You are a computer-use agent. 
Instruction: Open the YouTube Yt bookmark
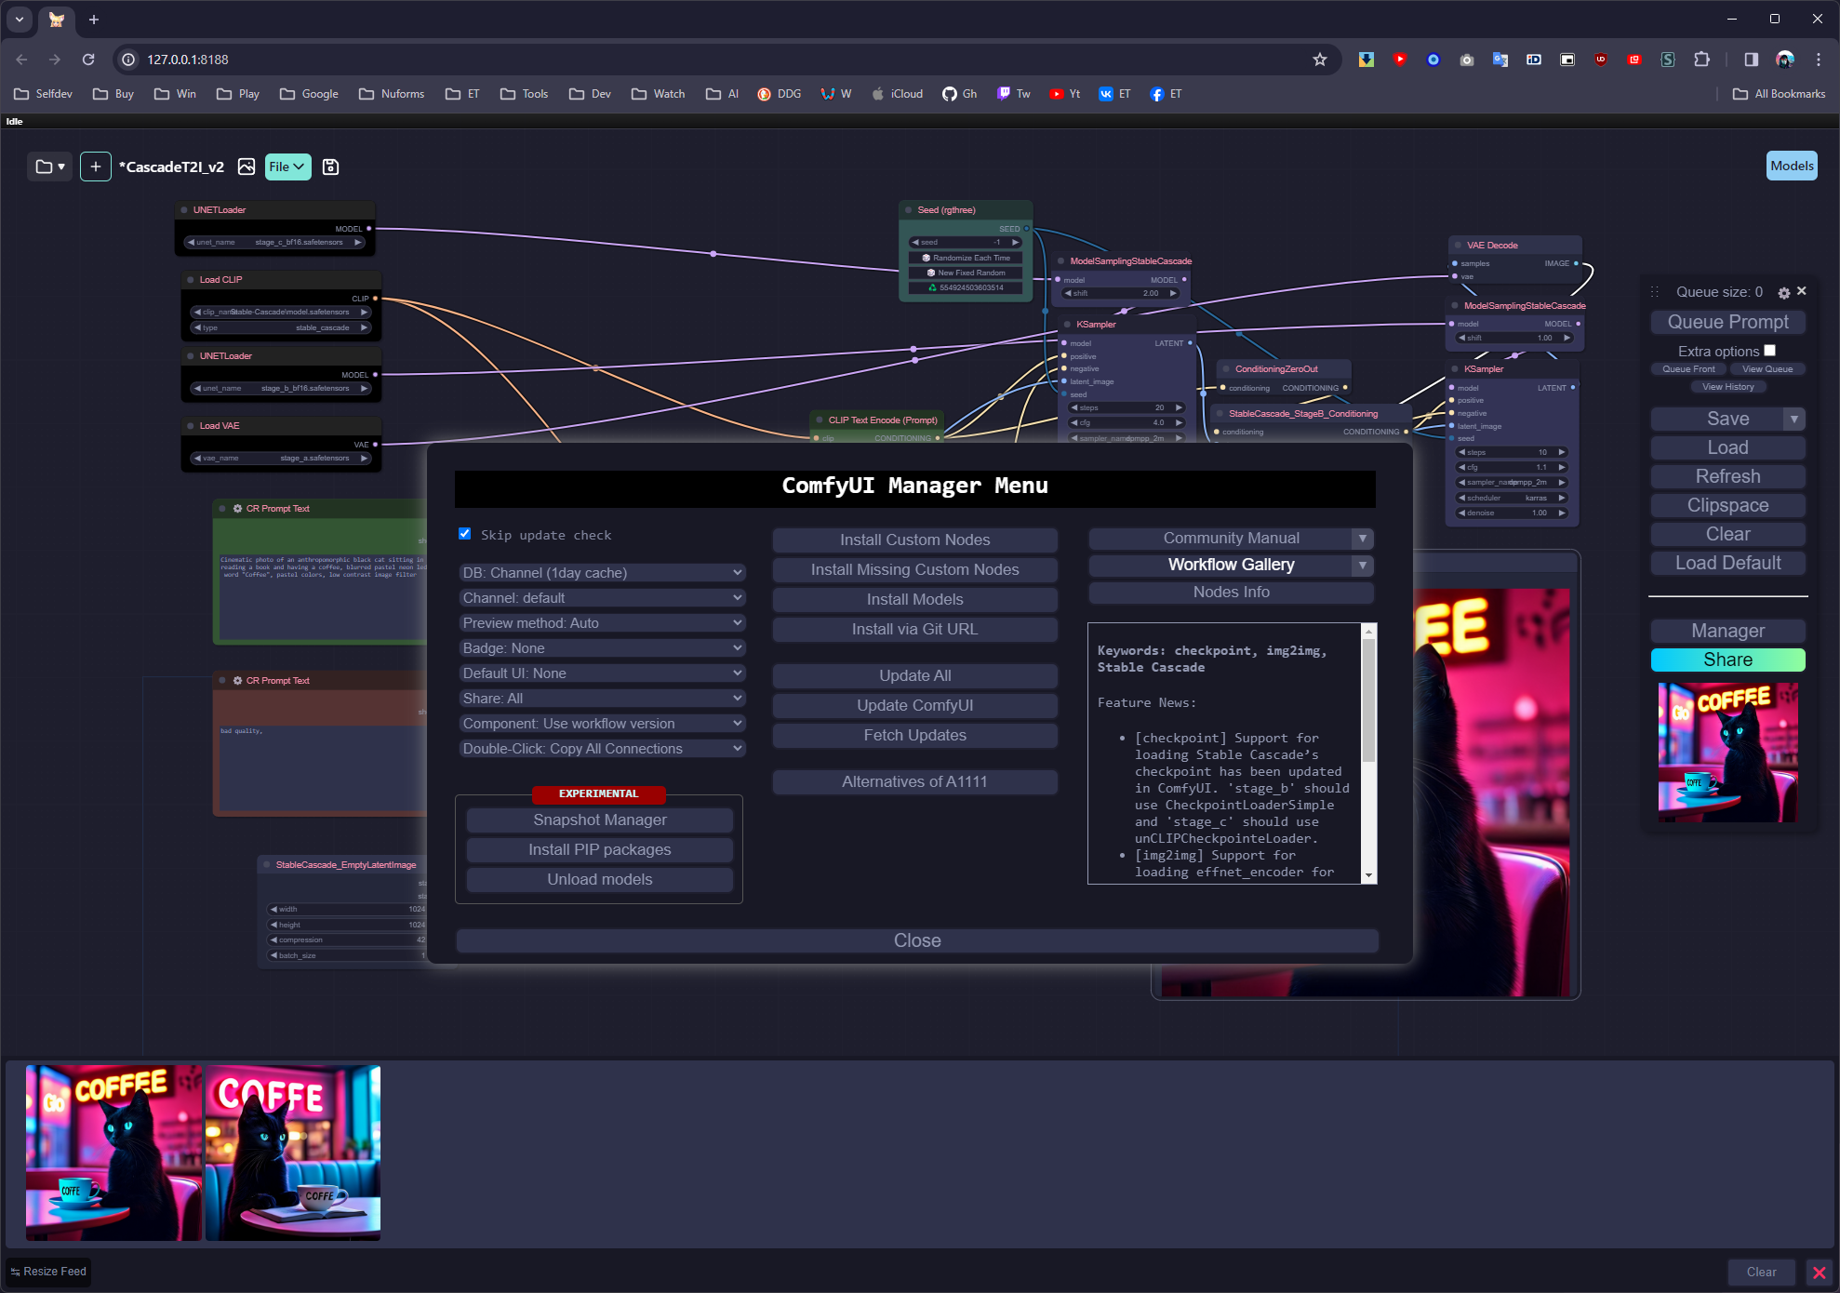1064,94
